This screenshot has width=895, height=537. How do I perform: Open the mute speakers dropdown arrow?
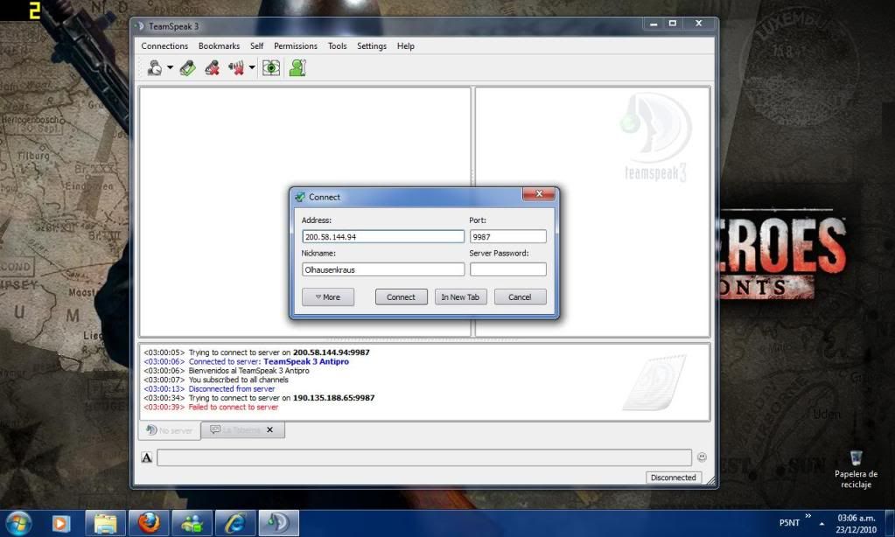click(x=252, y=68)
